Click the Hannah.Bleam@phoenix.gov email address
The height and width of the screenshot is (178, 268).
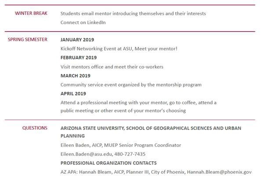219,172
